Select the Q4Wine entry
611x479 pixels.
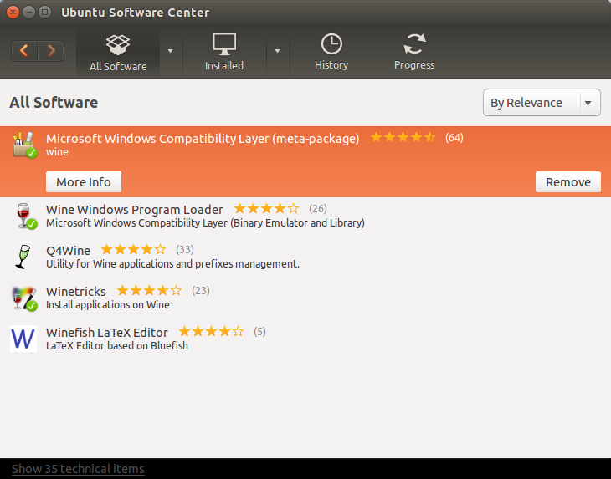305,257
